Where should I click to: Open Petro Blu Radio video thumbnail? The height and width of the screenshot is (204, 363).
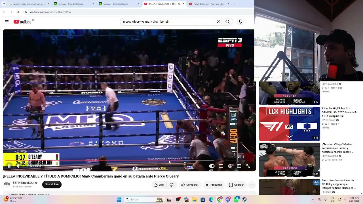[x=289, y=187]
